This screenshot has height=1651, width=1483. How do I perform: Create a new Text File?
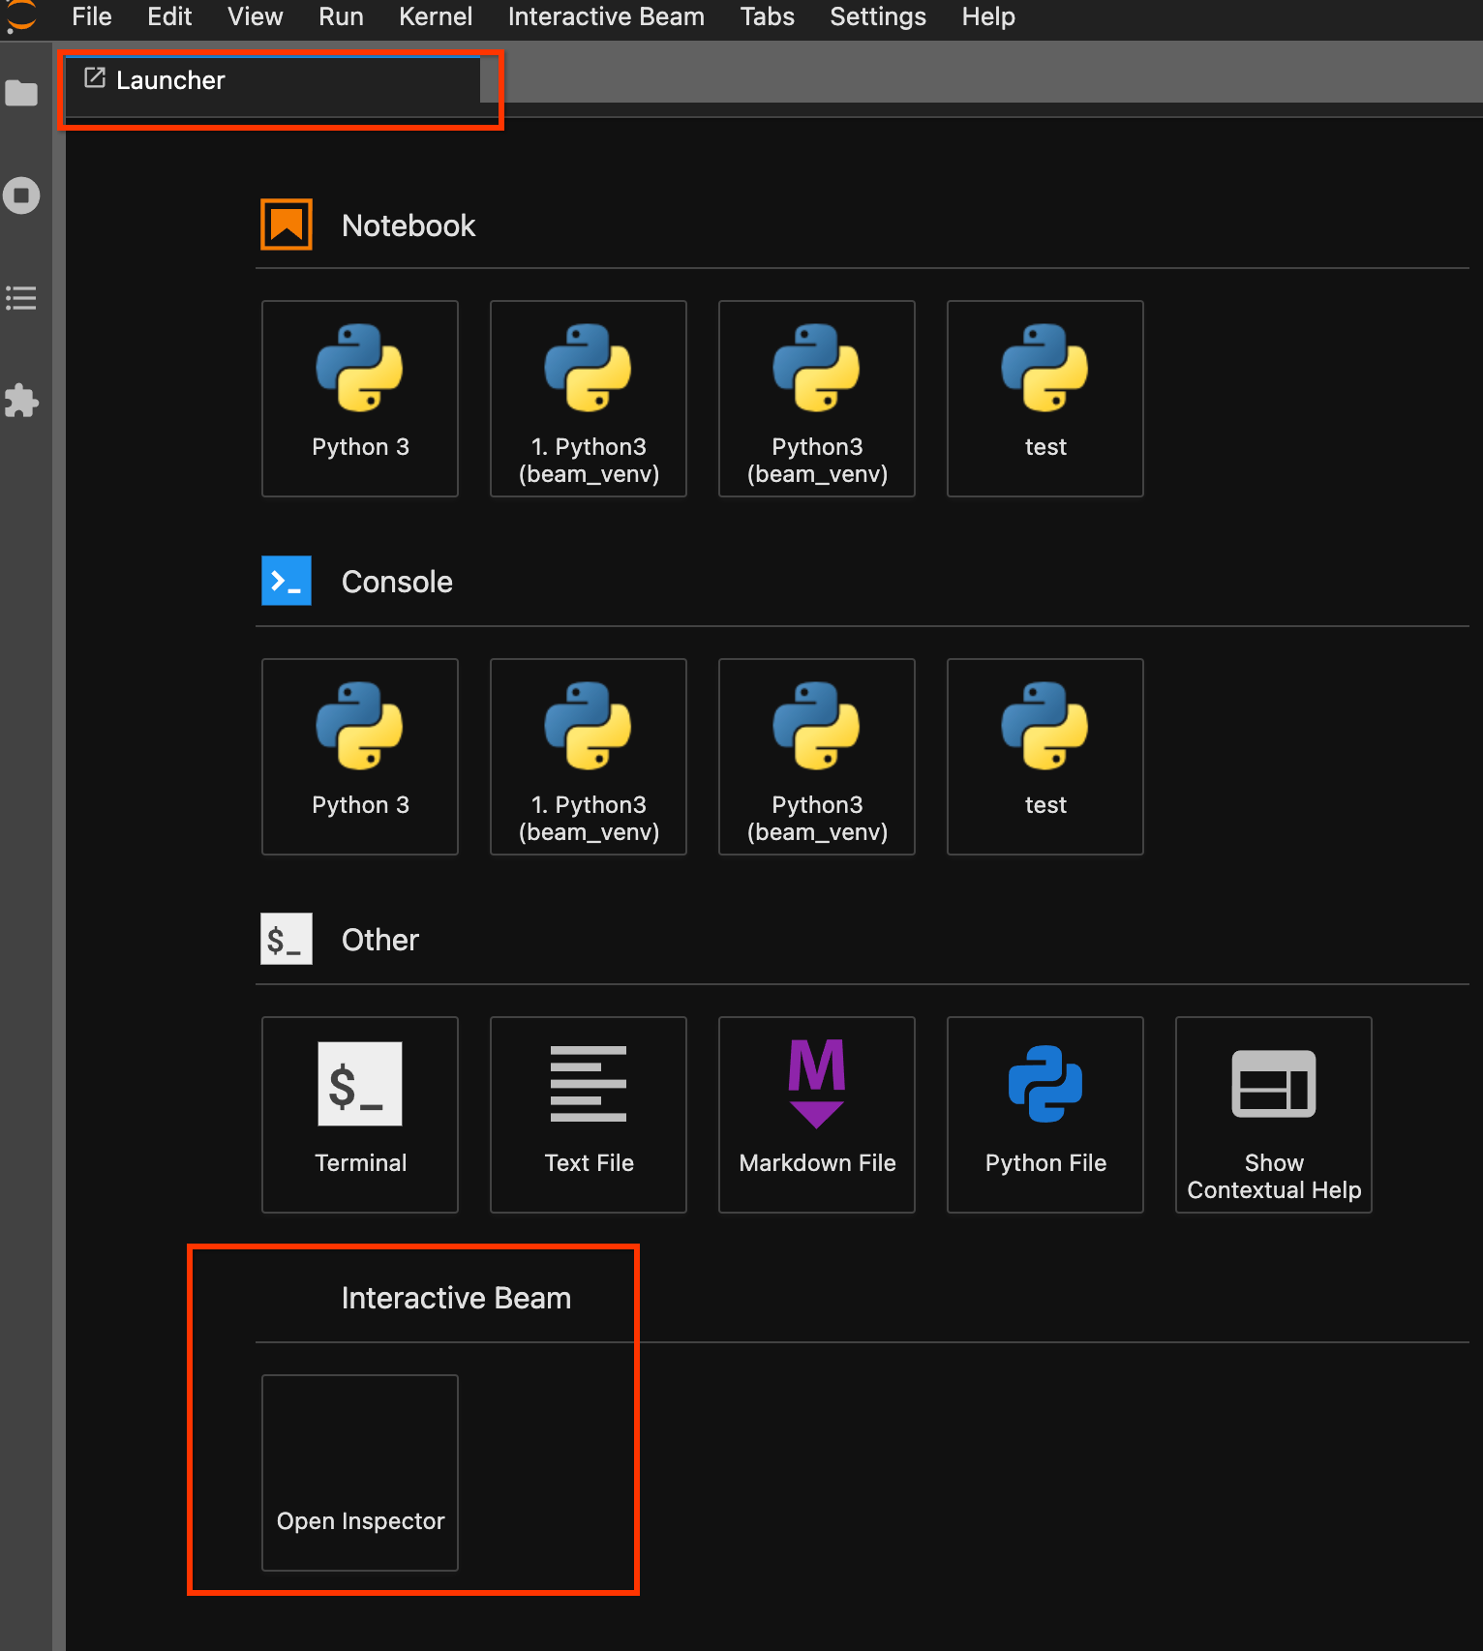(589, 1115)
